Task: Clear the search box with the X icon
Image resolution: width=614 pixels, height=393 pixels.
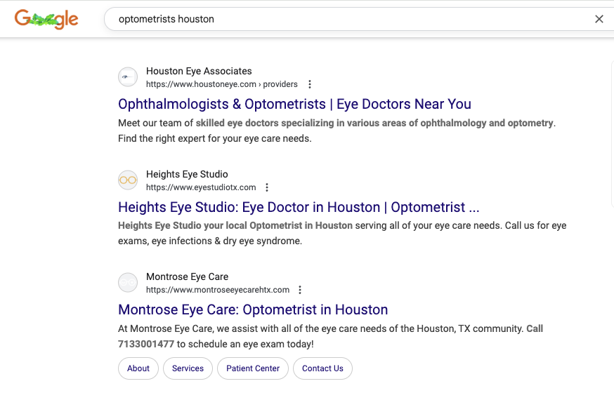Action: pos(599,19)
